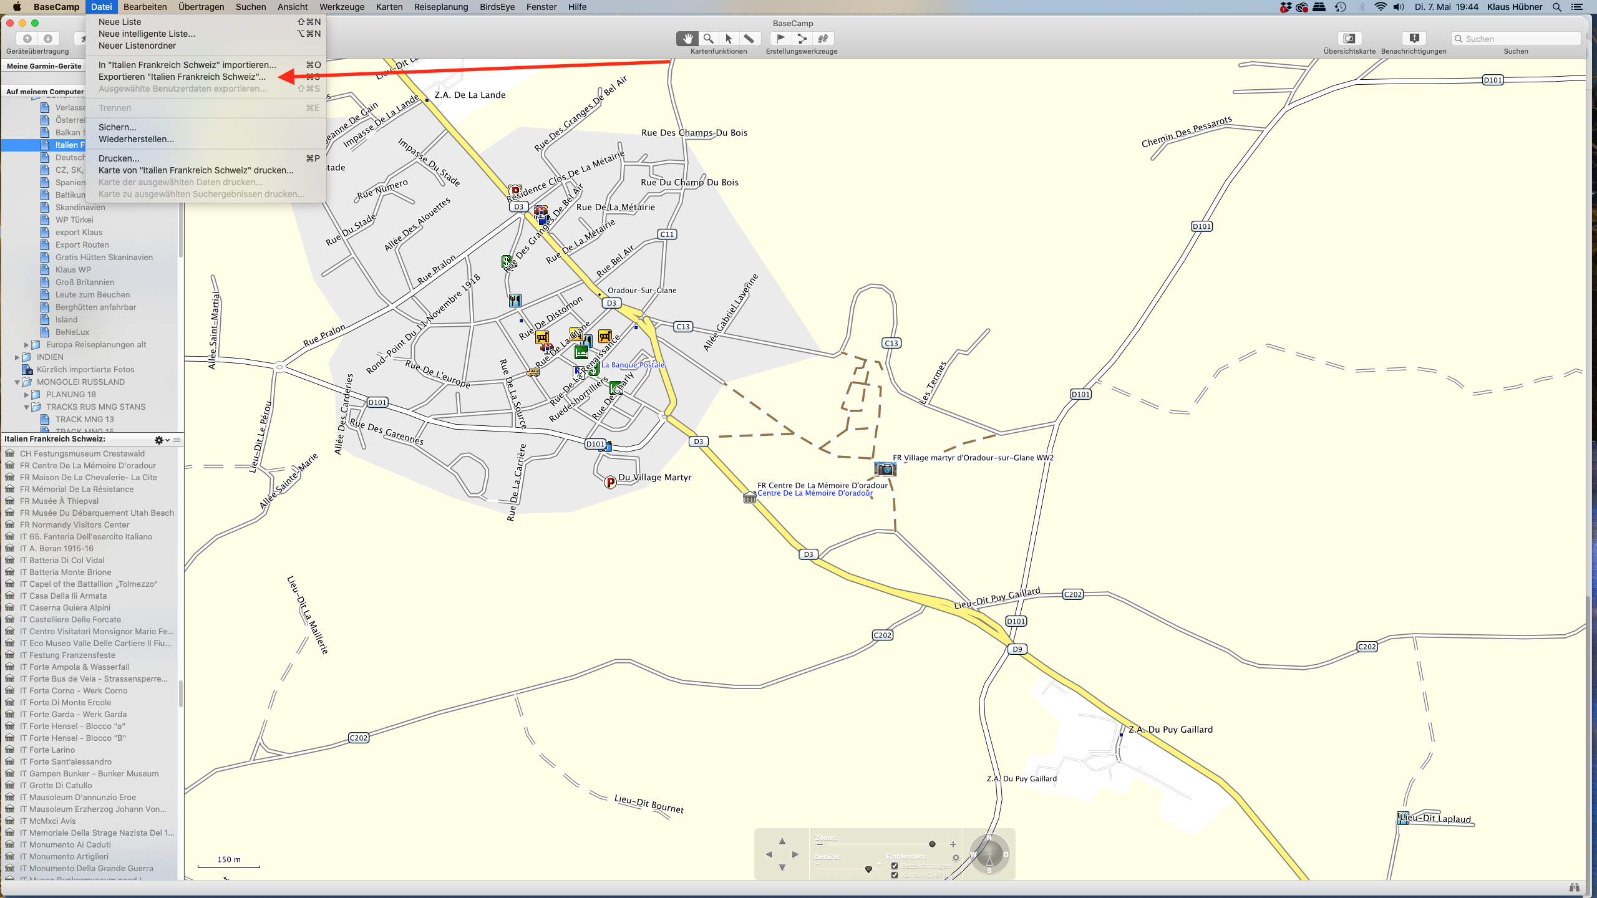Viewport: 1597px width, 898px height.
Task: Select the footprints track creation tool
Action: (823, 39)
